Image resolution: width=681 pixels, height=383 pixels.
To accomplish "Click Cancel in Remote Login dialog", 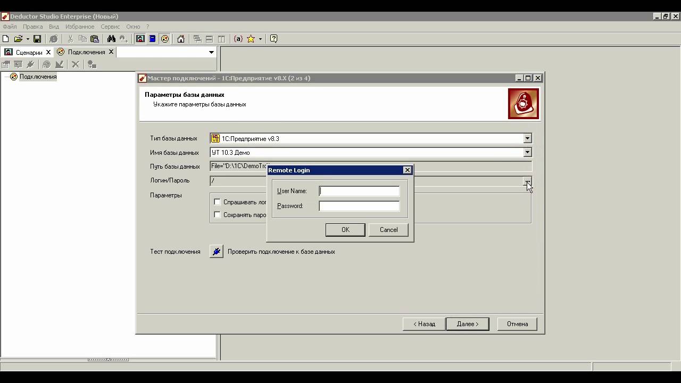I will (x=388, y=230).
